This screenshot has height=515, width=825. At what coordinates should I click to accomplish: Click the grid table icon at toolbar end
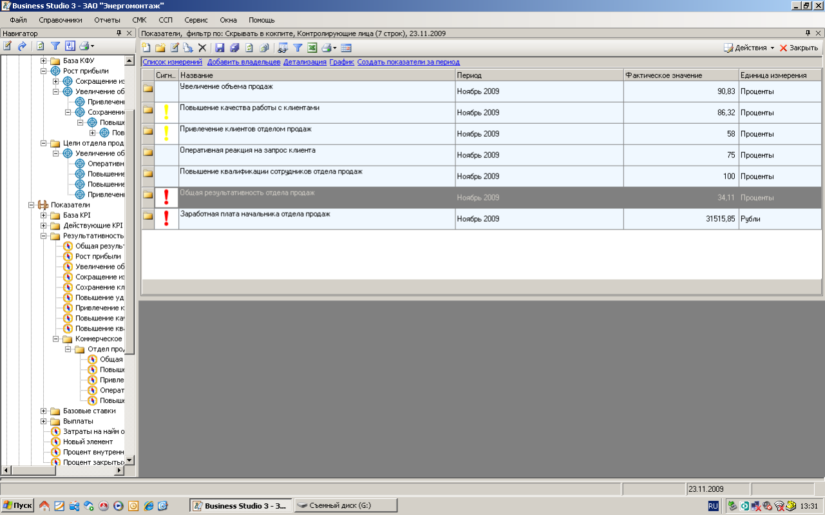(x=346, y=48)
